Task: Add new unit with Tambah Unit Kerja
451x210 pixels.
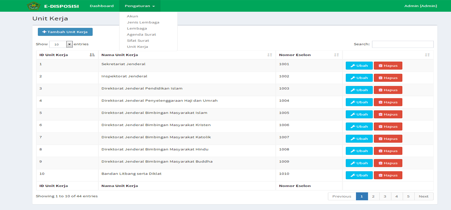Action: coord(65,32)
